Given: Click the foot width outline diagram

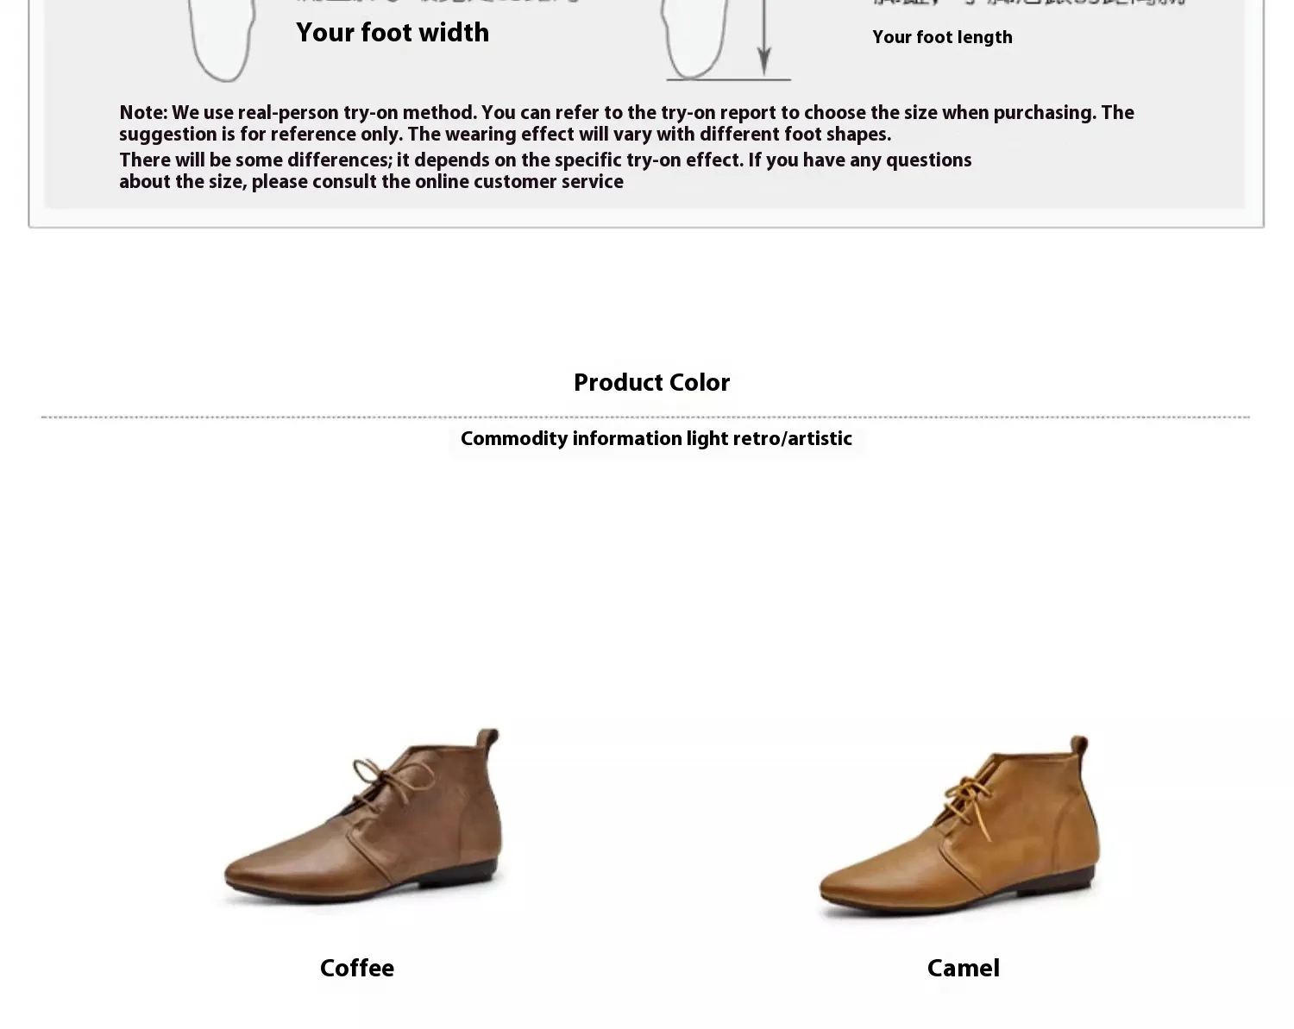Looking at the screenshot, I should click(x=223, y=41).
